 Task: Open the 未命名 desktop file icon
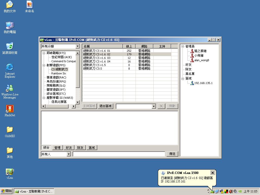pyautogui.click(x=29, y=4)
